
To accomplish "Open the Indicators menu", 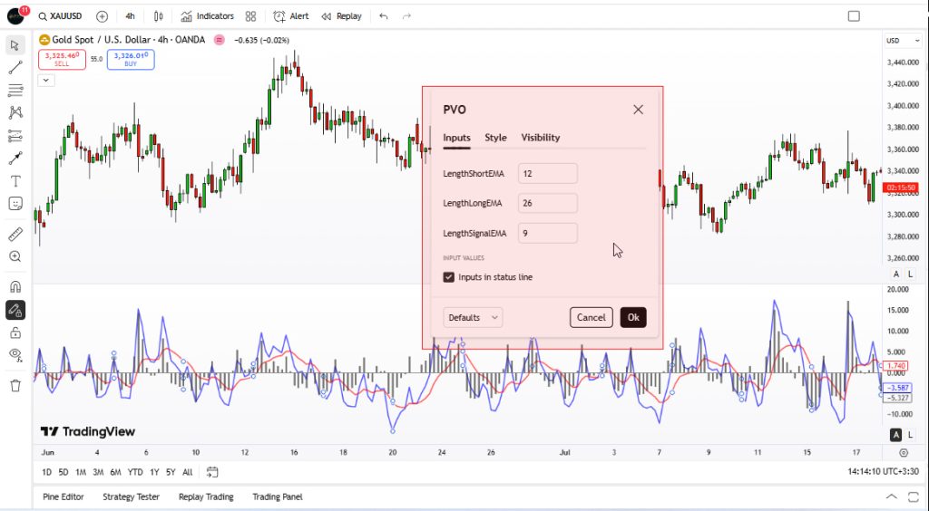I will 208,16.
